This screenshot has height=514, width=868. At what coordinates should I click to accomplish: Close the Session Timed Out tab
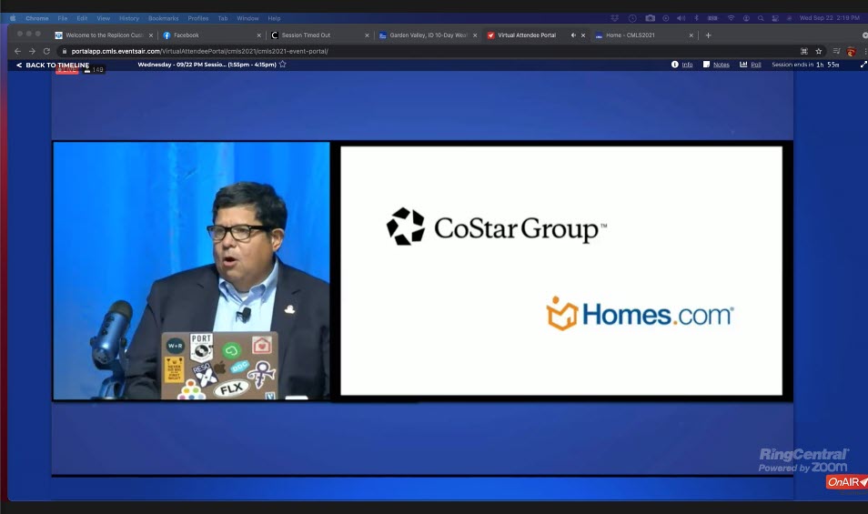point(367,35)
